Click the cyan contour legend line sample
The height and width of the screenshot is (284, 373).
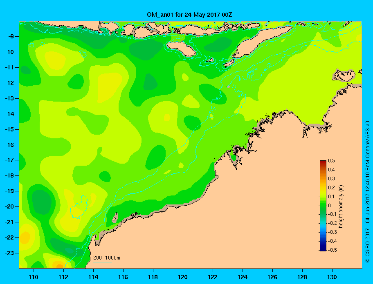[102, 262]
